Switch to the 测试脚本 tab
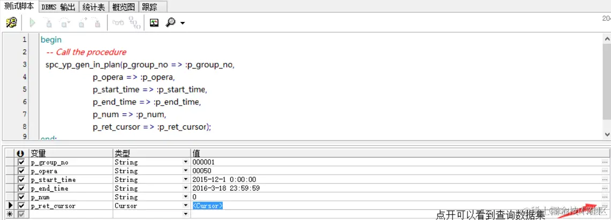 coord(19,6)
